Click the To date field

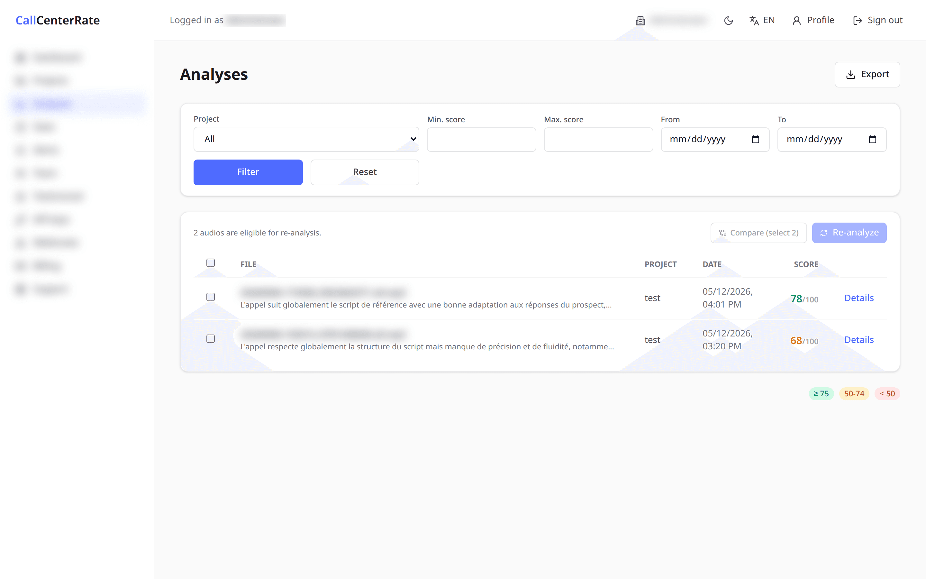tap(832, 139)
